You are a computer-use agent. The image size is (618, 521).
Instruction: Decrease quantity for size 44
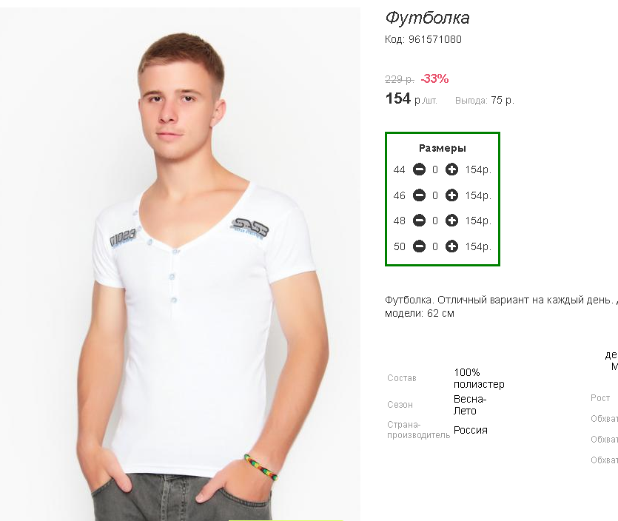click(419, 169)
